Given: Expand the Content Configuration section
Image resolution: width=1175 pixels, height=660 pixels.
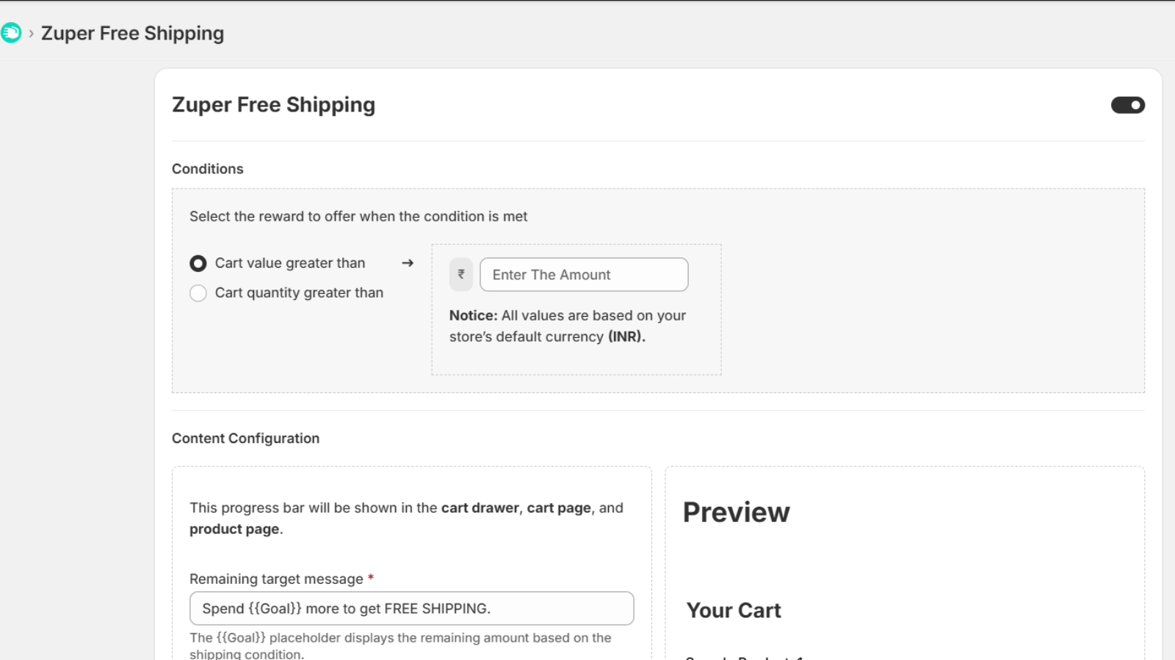Looking at the screenshot, I should point(245,438).
